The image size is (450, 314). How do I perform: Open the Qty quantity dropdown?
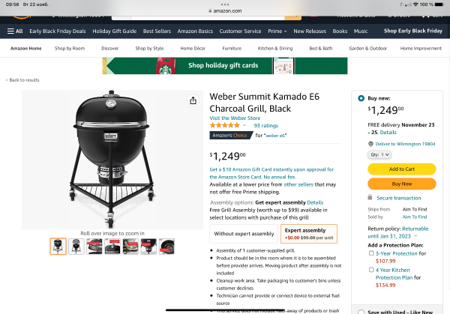[379, 154]
